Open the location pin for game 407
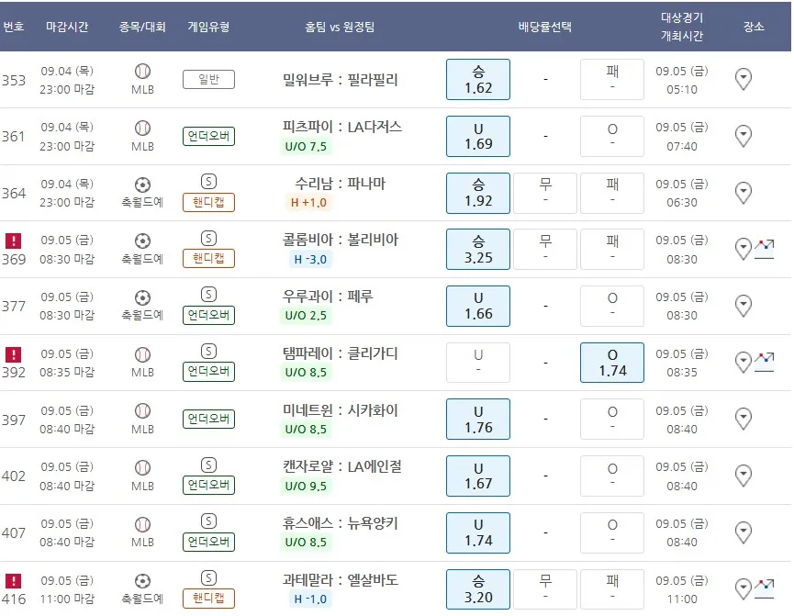The image size is (794, 616). [744, 532]
